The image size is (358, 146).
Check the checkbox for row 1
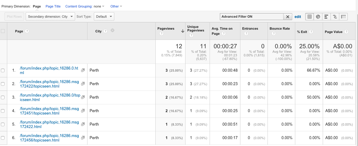(3, 70)
